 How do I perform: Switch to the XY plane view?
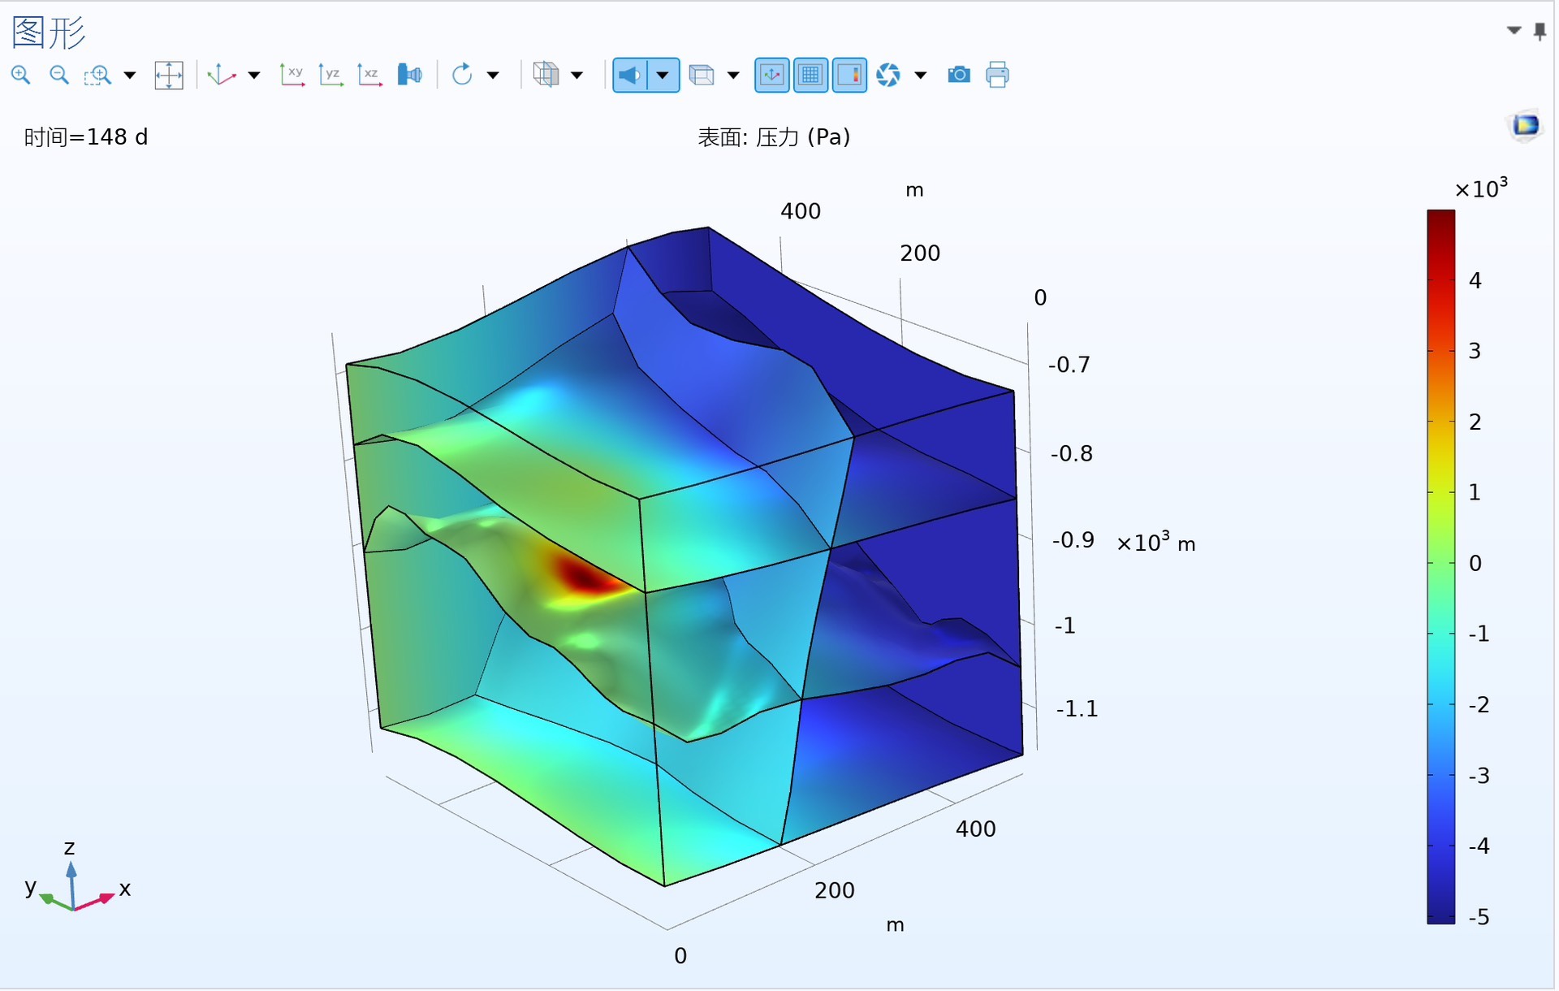[292, 76]
